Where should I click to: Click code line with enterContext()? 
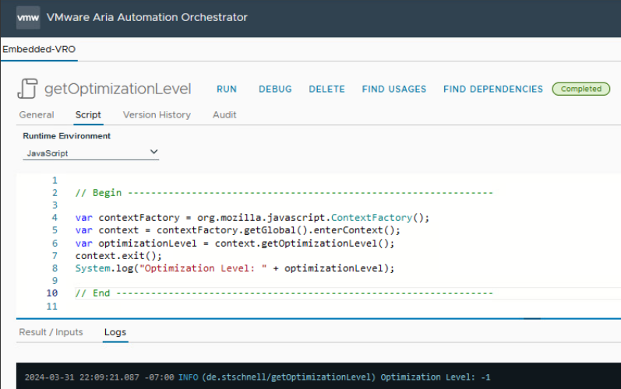coord(238,230)
